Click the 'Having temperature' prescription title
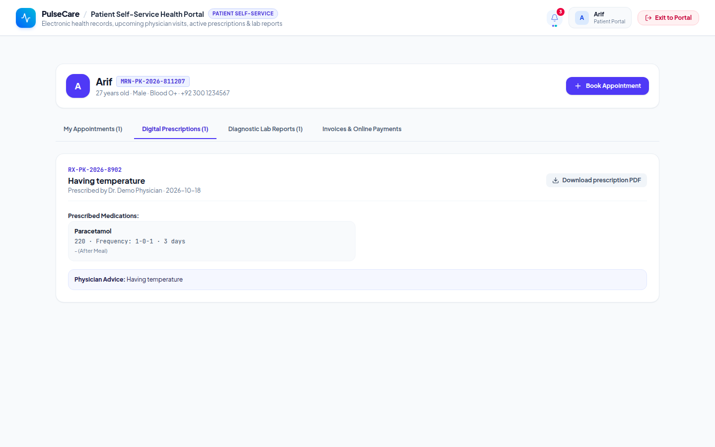The width and height of the screenshot is (715, 447). tap(106, 181)
